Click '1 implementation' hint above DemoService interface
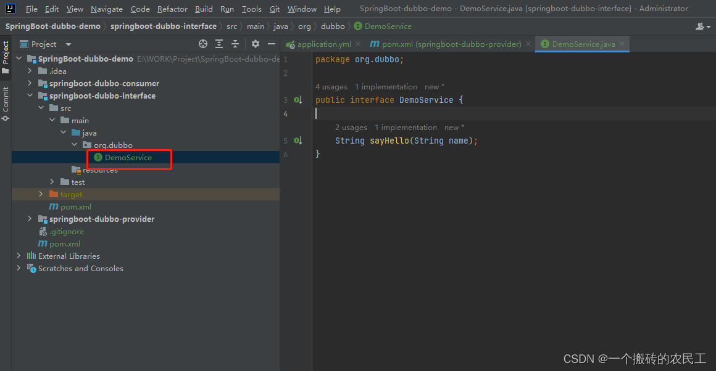This screenshot has height=371, width=716. [386, 87]
